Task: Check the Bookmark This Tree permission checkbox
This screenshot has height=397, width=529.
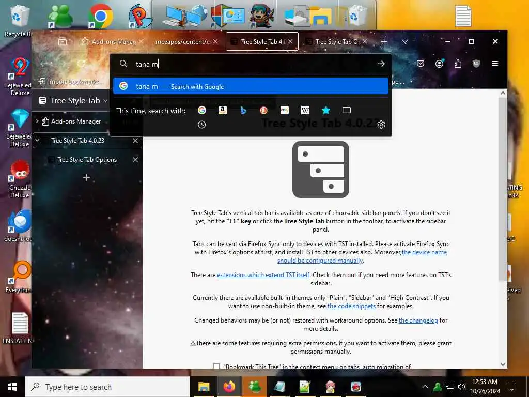Action: click(x=216, y=366)
